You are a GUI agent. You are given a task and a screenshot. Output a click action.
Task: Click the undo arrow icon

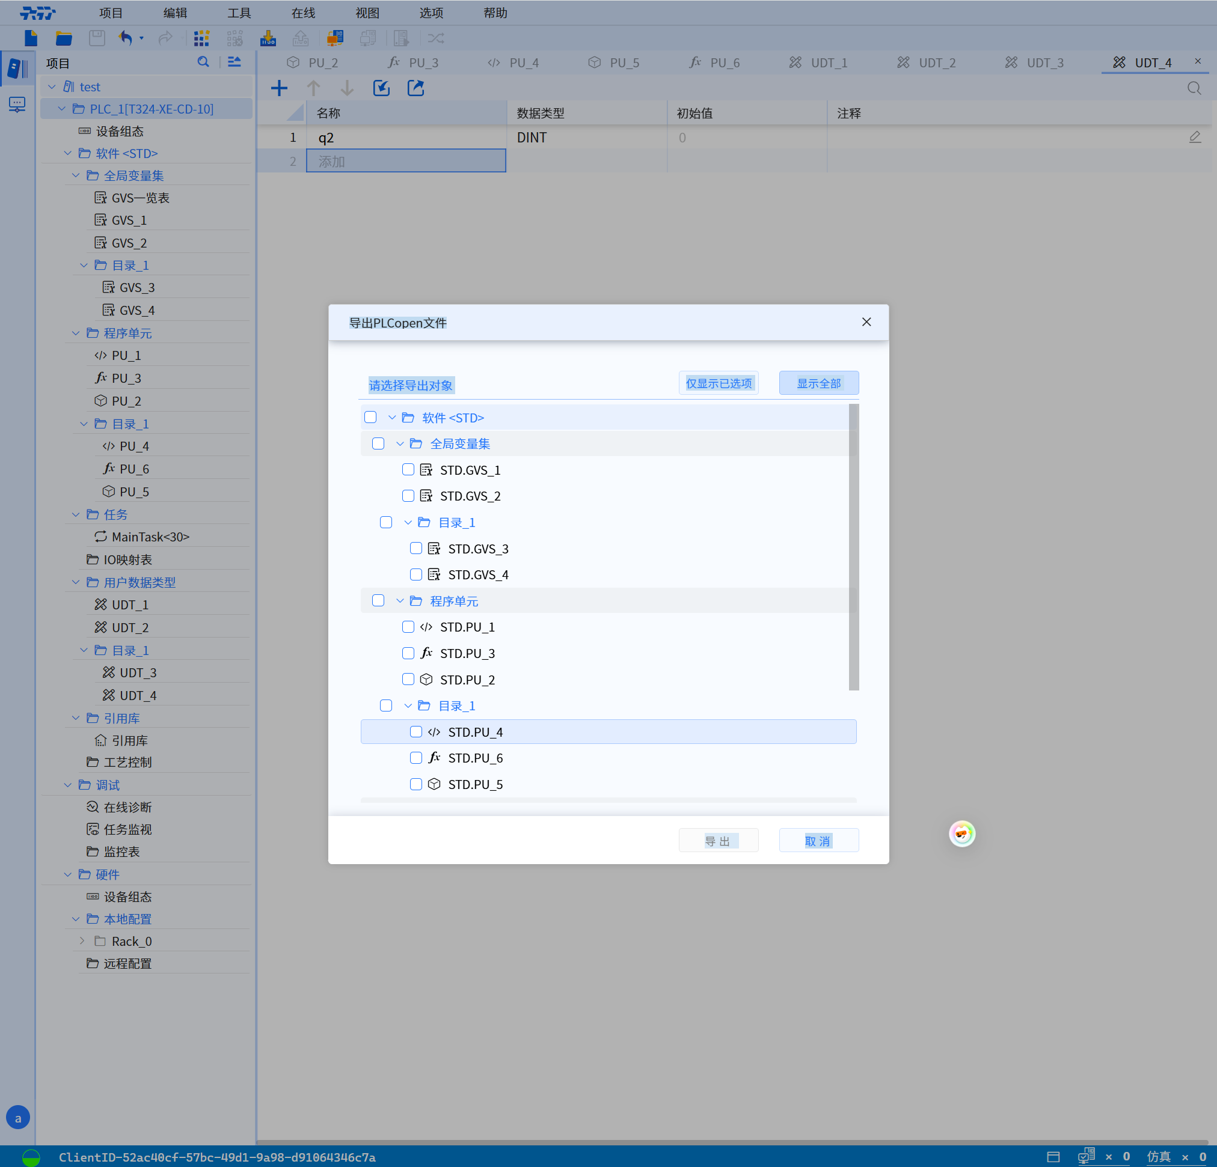tap(126, 38)
